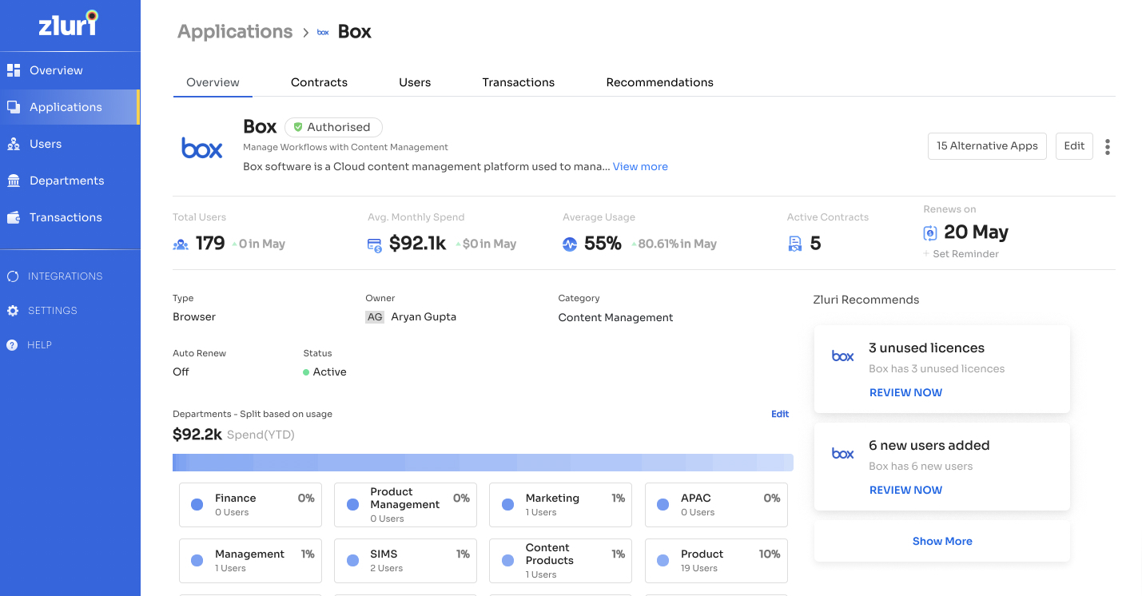The image size is (1142, 596).
Task: Click the Renews on calendar icon
Action: pyautogui.click(x=930, y=233)
